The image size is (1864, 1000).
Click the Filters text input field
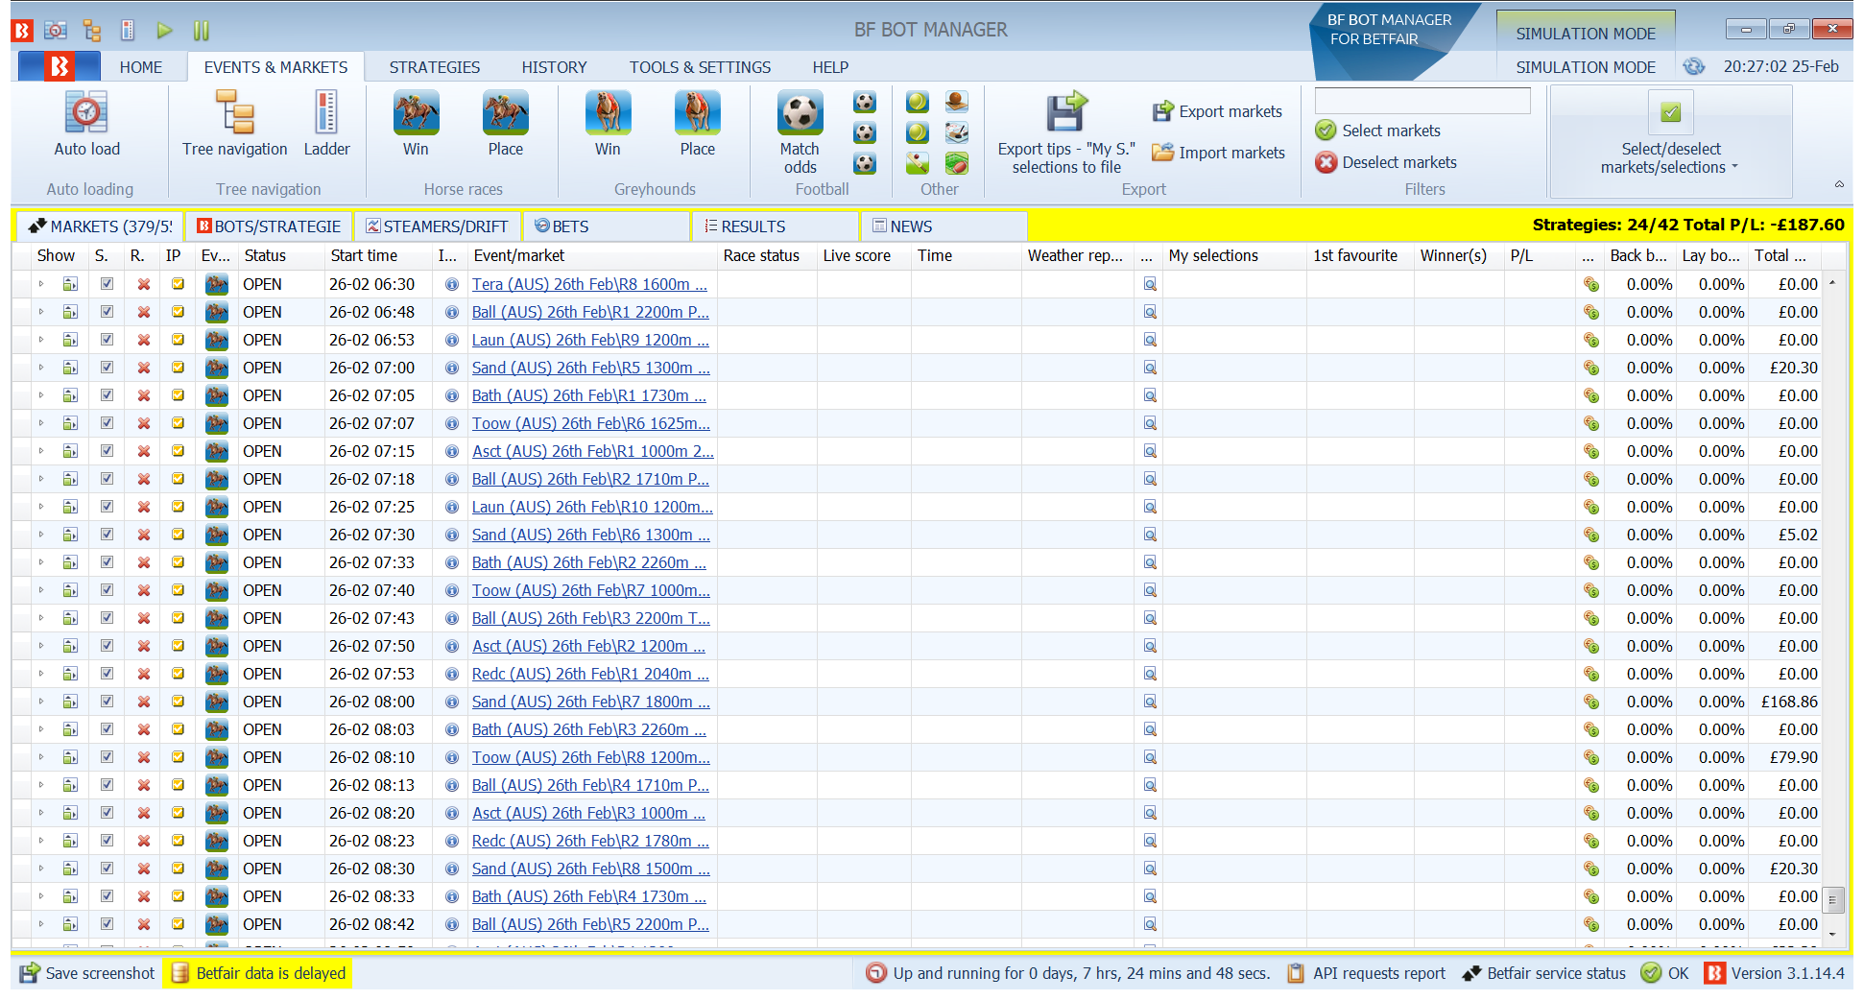[1422, 101]
